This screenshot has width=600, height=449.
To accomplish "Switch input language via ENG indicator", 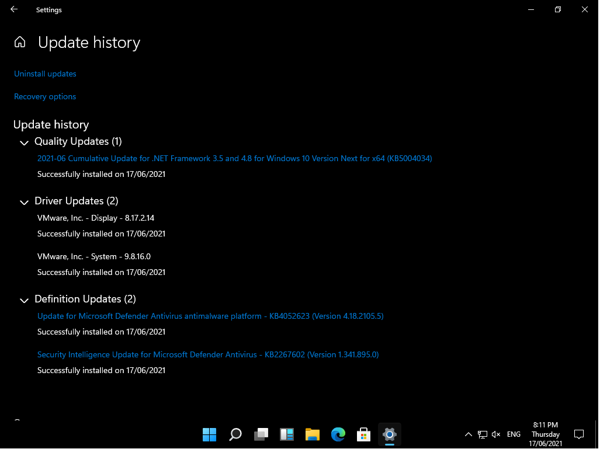I will tap(514, 434).
